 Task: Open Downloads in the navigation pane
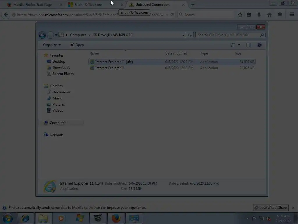[x=61, y=68]
